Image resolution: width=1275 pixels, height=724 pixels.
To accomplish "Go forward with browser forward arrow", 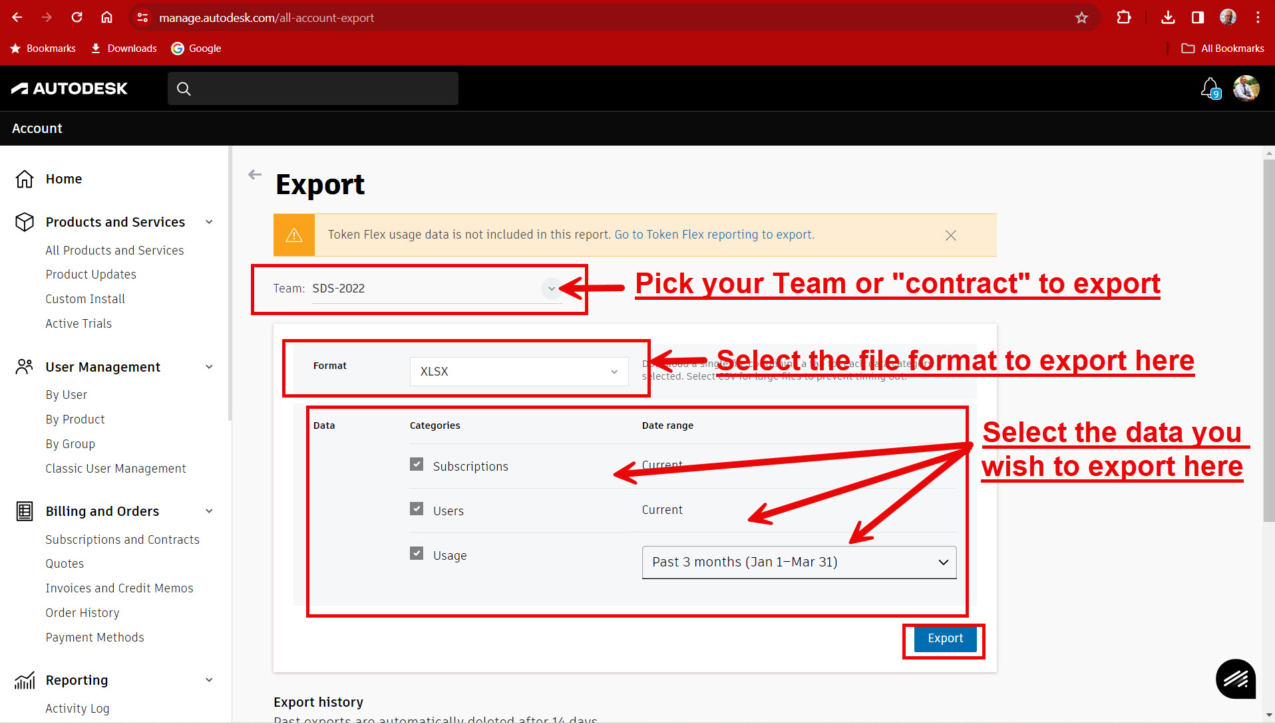I will tap(47, 18).
